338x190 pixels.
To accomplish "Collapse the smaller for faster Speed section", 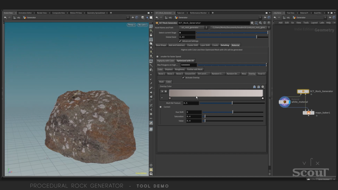I will (x=157, y=56).
